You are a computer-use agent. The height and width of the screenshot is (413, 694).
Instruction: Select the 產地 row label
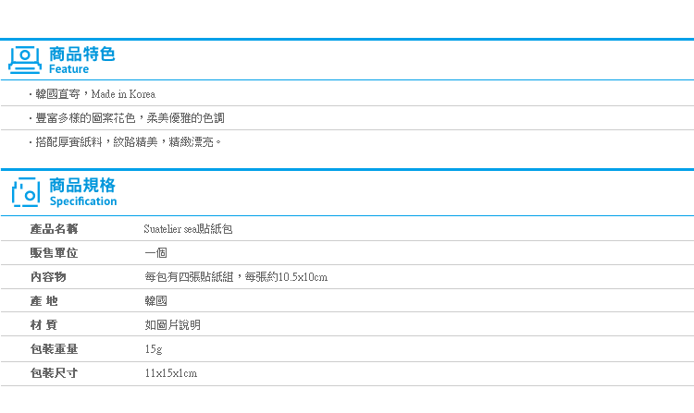43,301
